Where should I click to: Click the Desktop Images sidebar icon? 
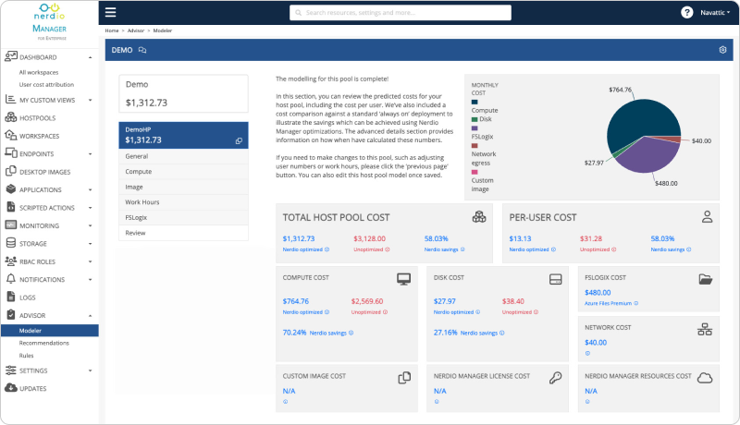[11, 171]
